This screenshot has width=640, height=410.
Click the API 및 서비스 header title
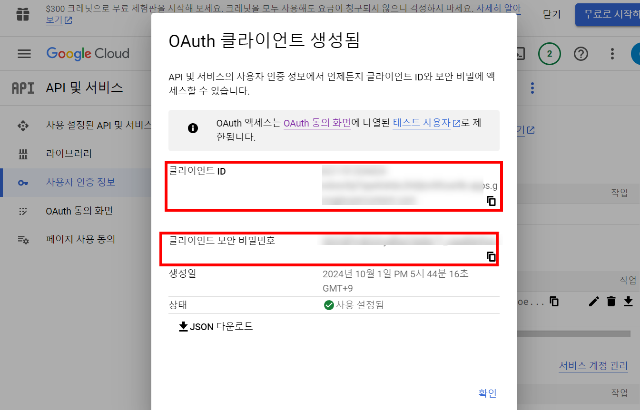click(x=84, y=88)
